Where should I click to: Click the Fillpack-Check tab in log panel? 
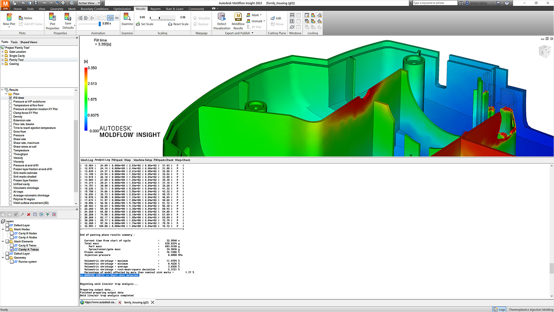(x=164, y=160)
